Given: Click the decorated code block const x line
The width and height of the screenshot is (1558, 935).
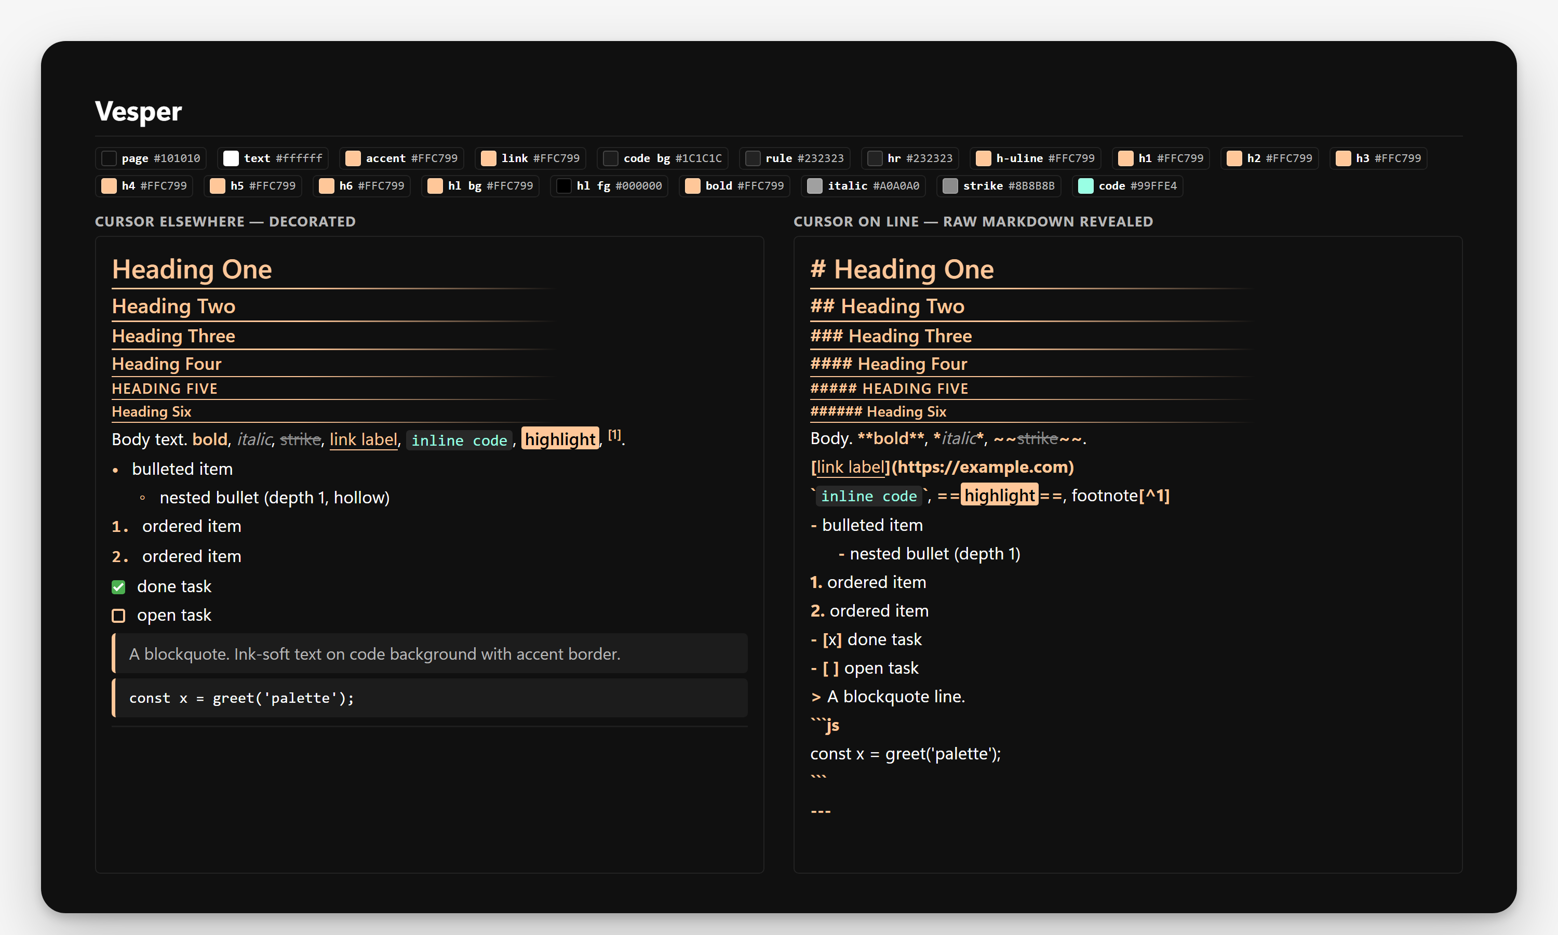Looking at the screenshot, I should click(x=429, y=698).
